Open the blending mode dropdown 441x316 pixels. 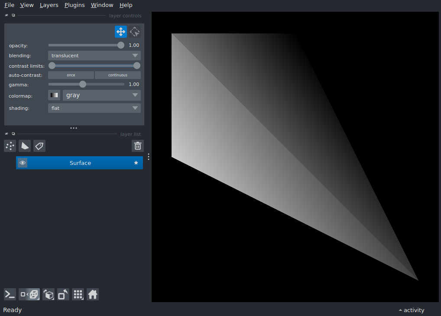pyautogui.click(x=94, y=56)
